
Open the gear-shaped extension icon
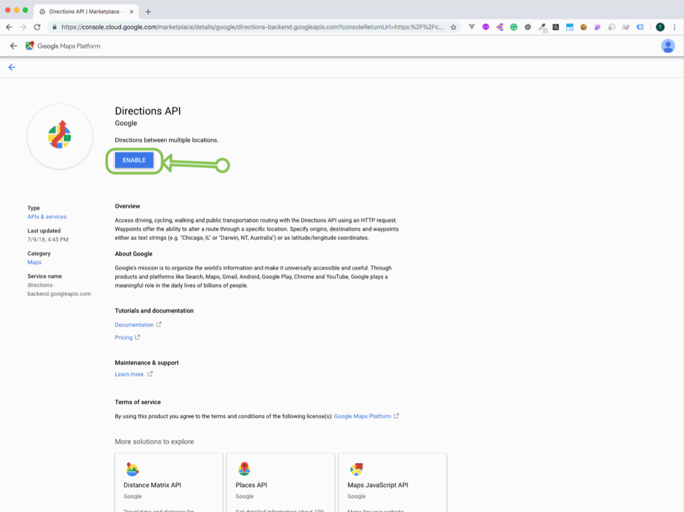coord(528,27)
